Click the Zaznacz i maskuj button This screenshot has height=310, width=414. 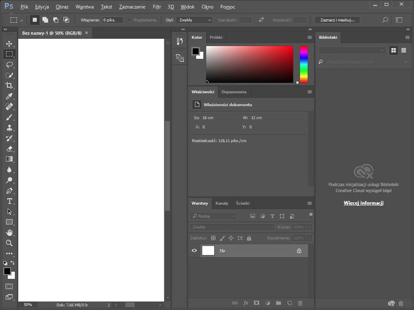pos(337,20)
